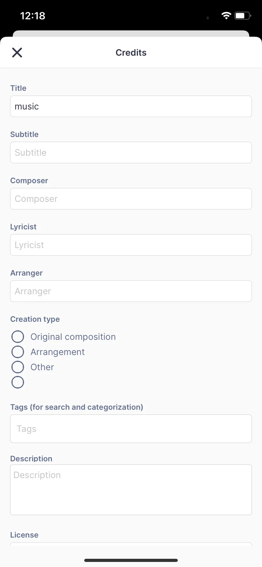Tap the Tags input field
Viewport: 262px width, 567px height.
[131, 429]
